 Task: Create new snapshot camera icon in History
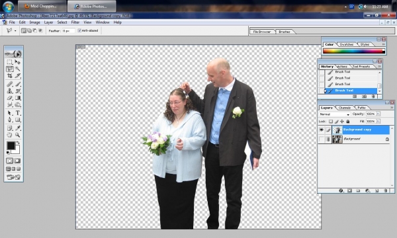click(x=364, y=97)
